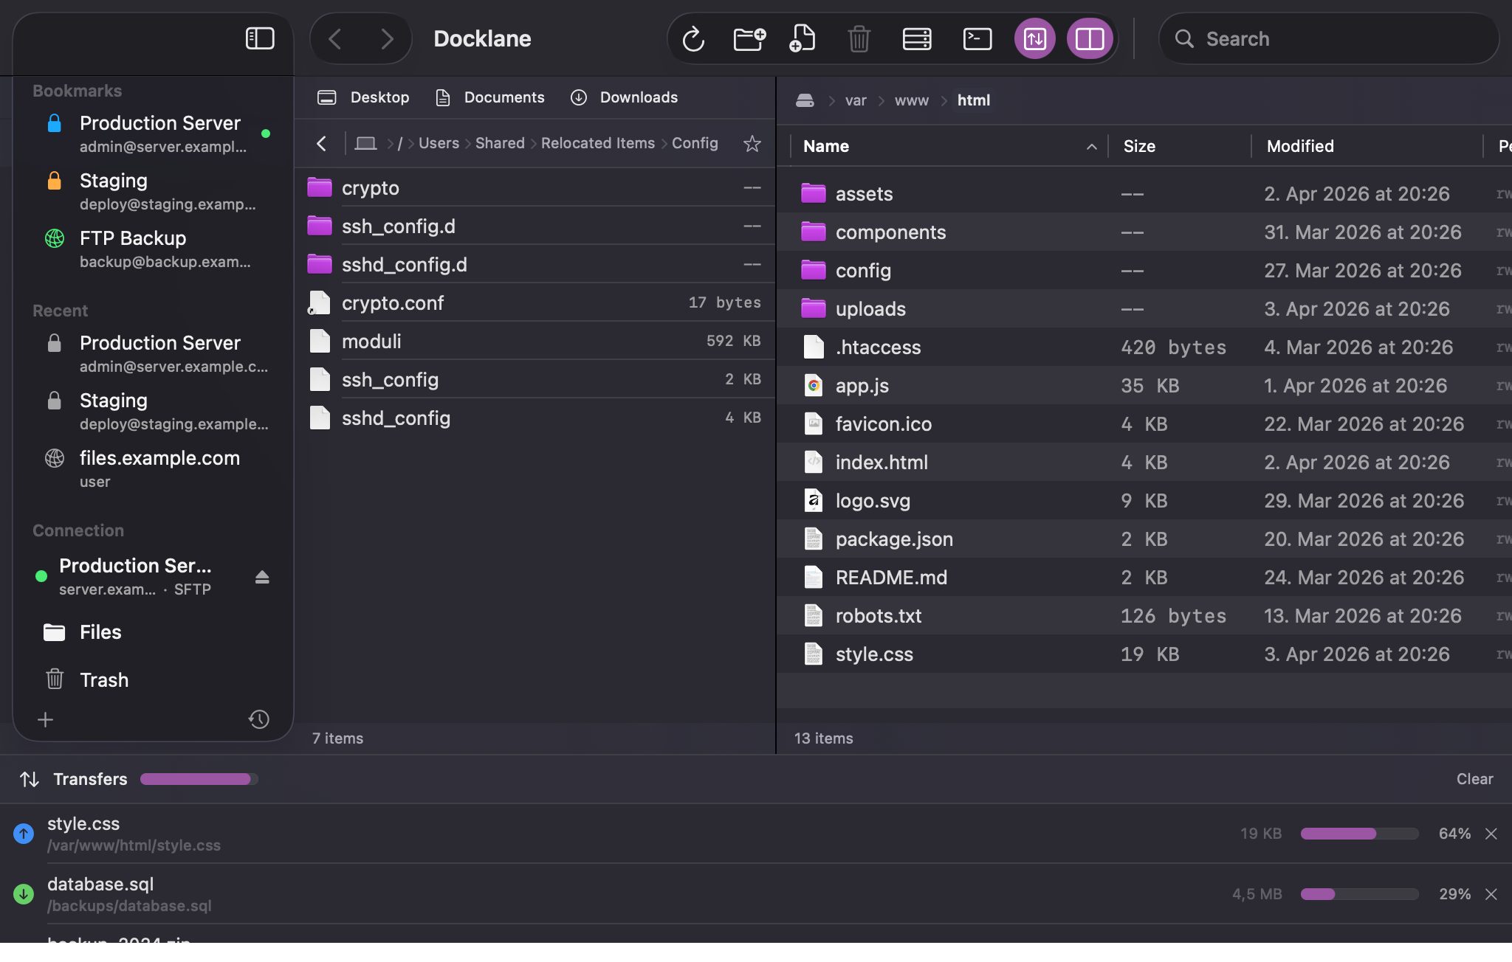Viewport: 1512px width, 962px height.
Task: Navigate to Relocated Items breadcrumb
Action: [x=598, y=143]
